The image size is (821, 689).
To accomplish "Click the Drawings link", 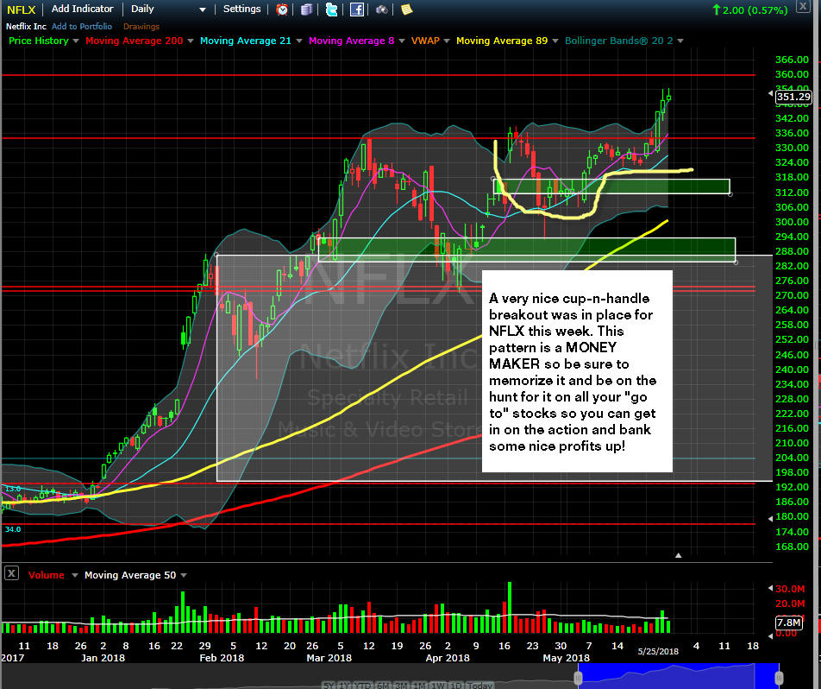I will pos(141,26).
